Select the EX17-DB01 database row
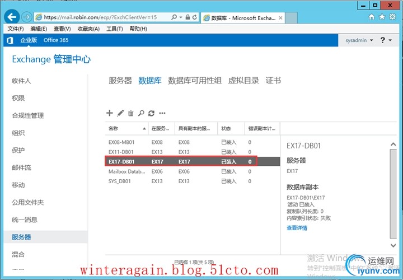Image resolution: width=403 pixels, height=280 pixels. coord(193,161)
